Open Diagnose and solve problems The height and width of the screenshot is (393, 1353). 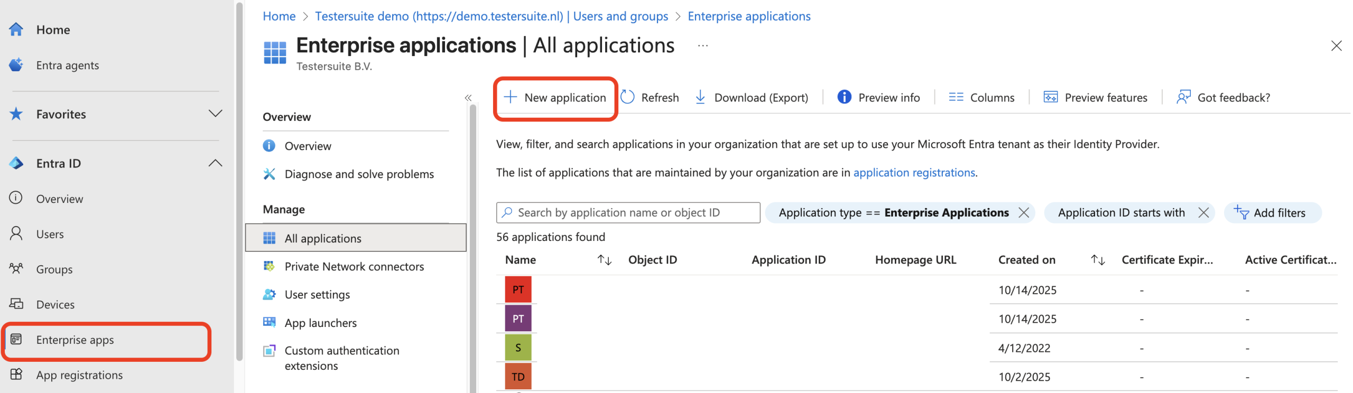(359, 174)
